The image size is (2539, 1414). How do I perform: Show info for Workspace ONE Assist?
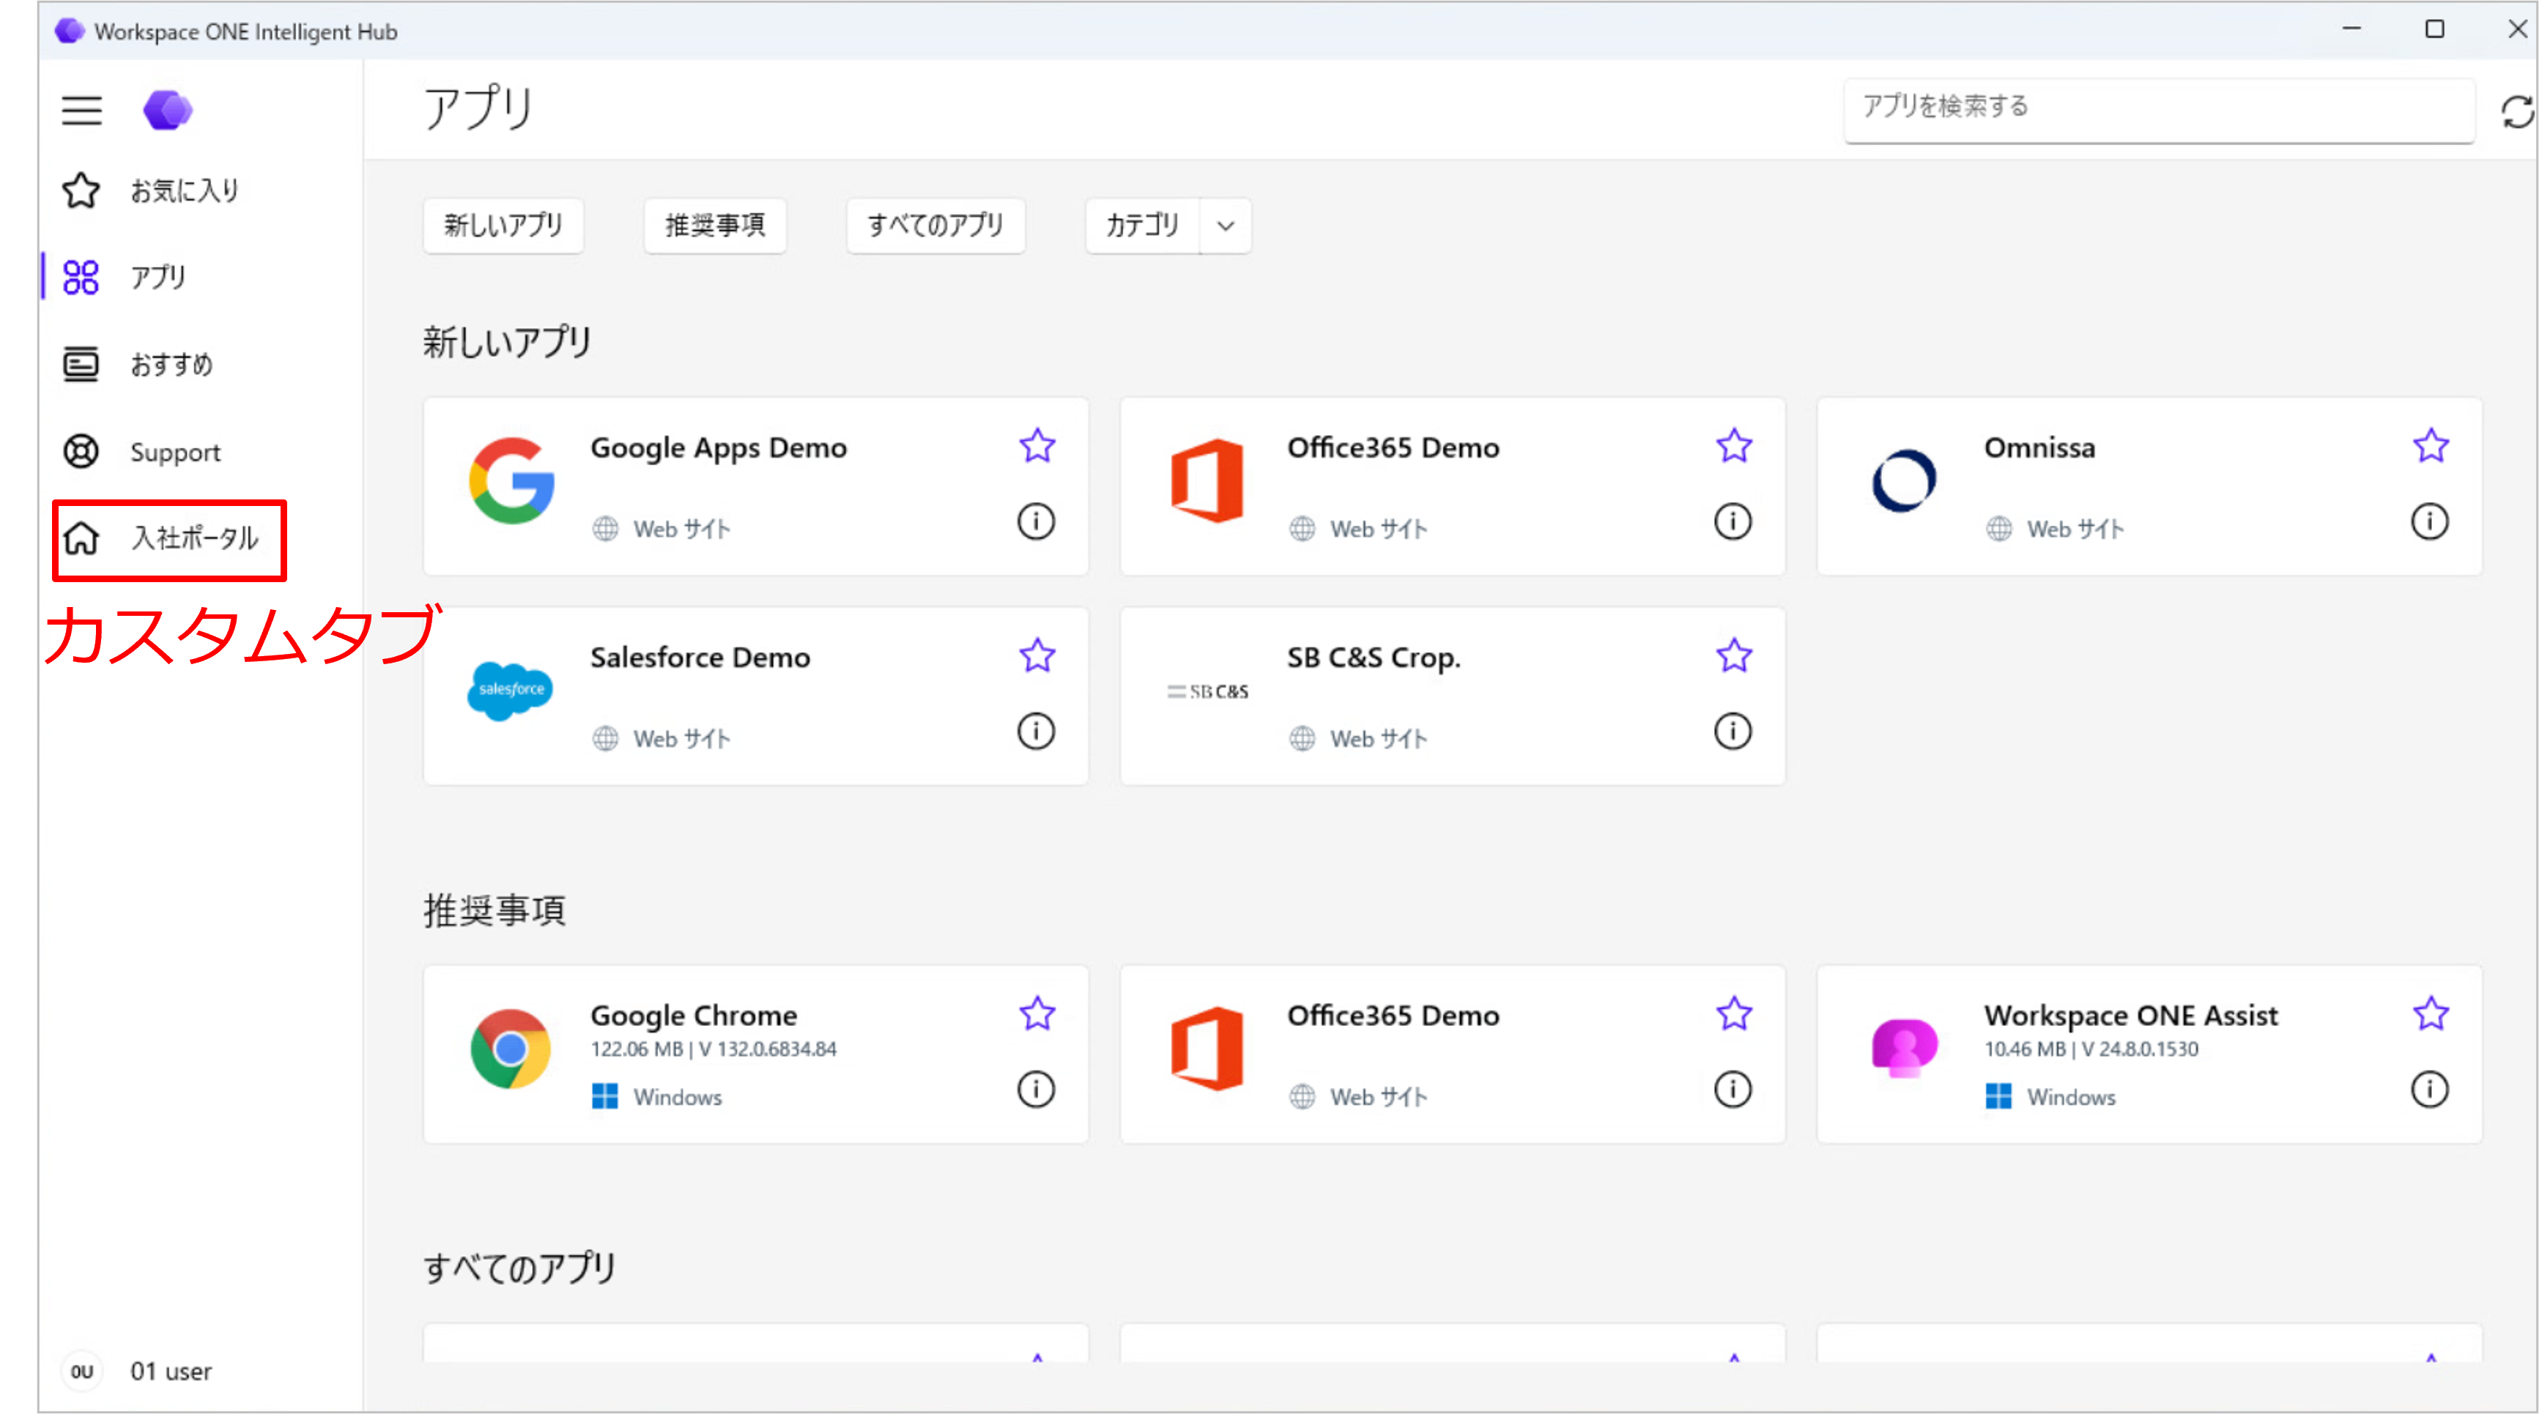point(2430,1089)
